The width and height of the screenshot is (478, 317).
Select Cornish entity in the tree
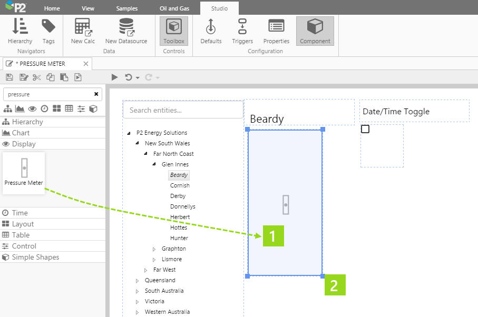(180, 185)
